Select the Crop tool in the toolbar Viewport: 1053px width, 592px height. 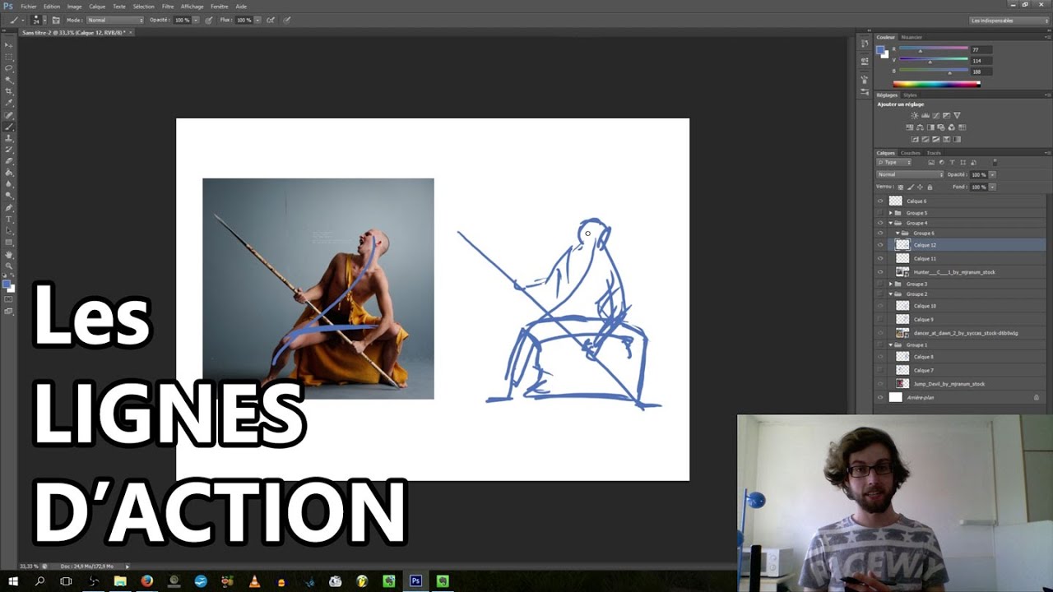(9, 91)
